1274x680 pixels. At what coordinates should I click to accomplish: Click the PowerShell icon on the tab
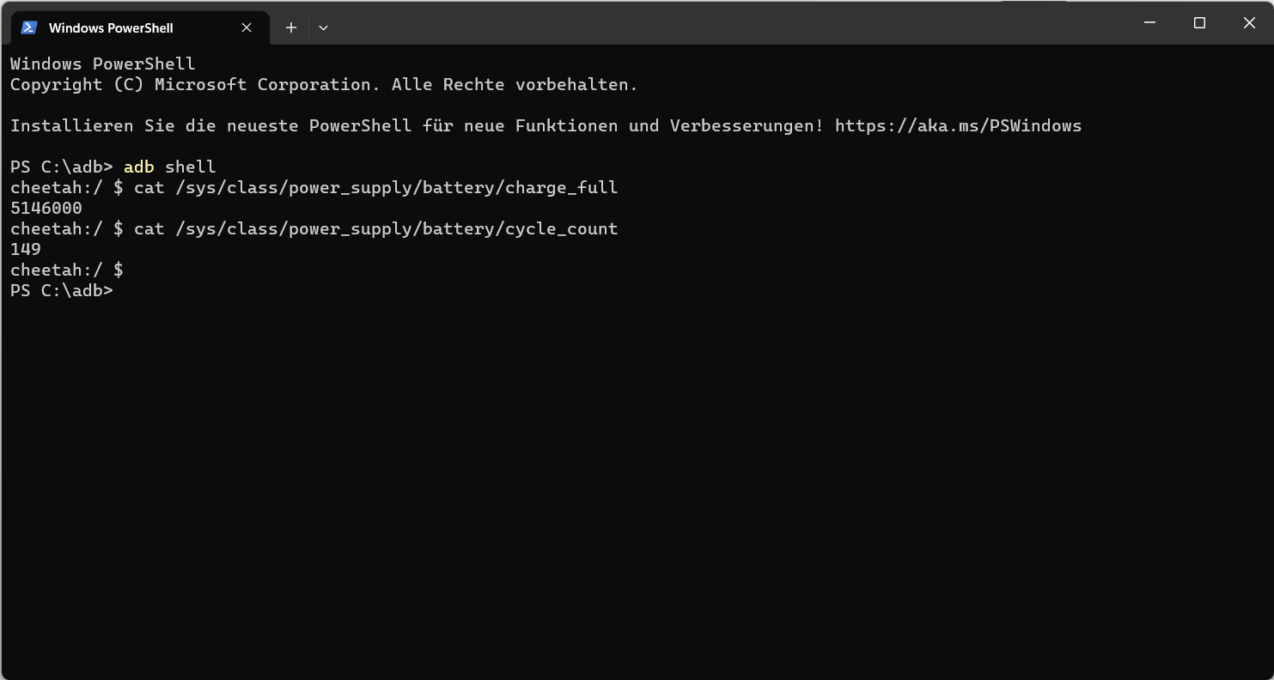click(x=29, y=27)
